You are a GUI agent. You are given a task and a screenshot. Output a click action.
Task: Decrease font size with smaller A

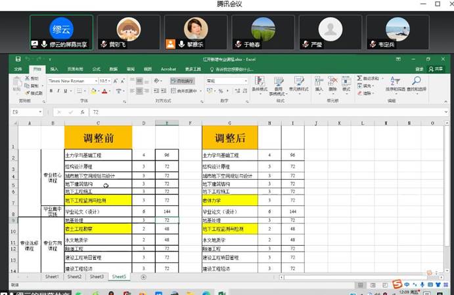[x=123, y=81]
